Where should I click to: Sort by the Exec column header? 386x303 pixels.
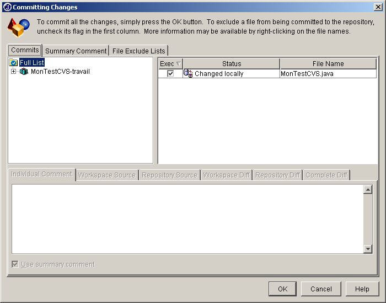[170, 64]
